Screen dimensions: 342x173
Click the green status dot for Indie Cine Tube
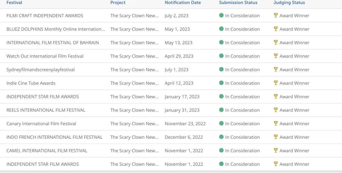221,83
